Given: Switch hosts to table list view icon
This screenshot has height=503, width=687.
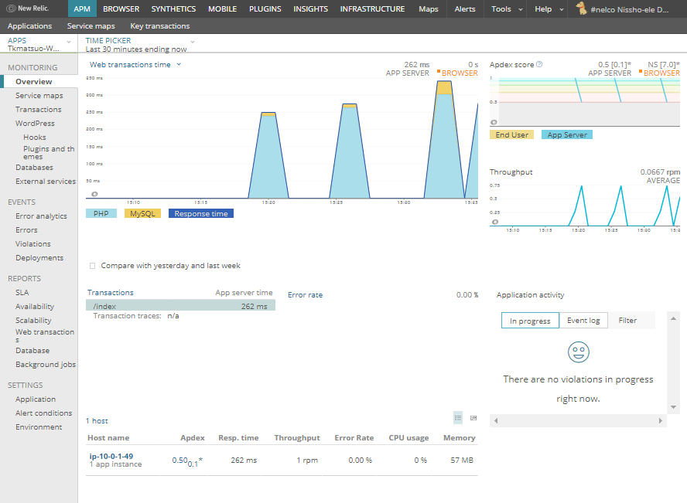Looking at the screenshot, I should point(458,418).
